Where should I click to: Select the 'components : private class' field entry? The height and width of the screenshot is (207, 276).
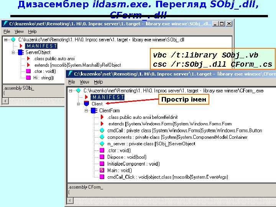(177, 137)
